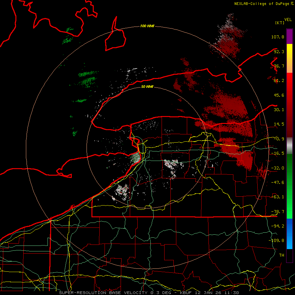Click the 107.8 legend value
The width and height of the screenshot is (295, 295).
[x=278, y=37]
